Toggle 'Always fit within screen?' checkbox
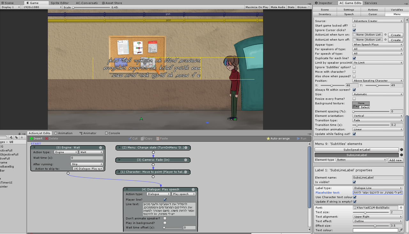Screen dimensions: 409x234 pyautogui.click(x=354, y=90)
